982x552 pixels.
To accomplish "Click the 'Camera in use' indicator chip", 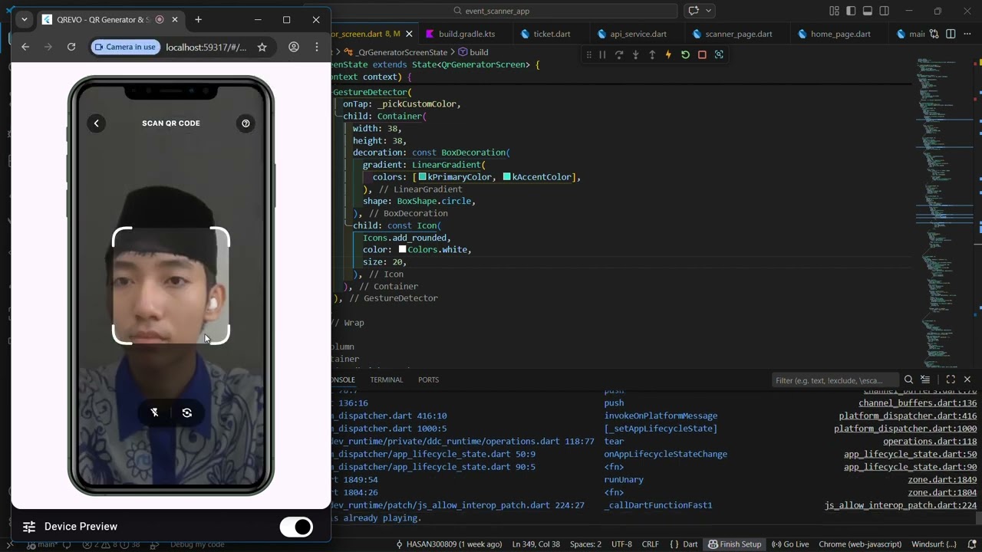I will pyautogui.click(x=126, y=47).
